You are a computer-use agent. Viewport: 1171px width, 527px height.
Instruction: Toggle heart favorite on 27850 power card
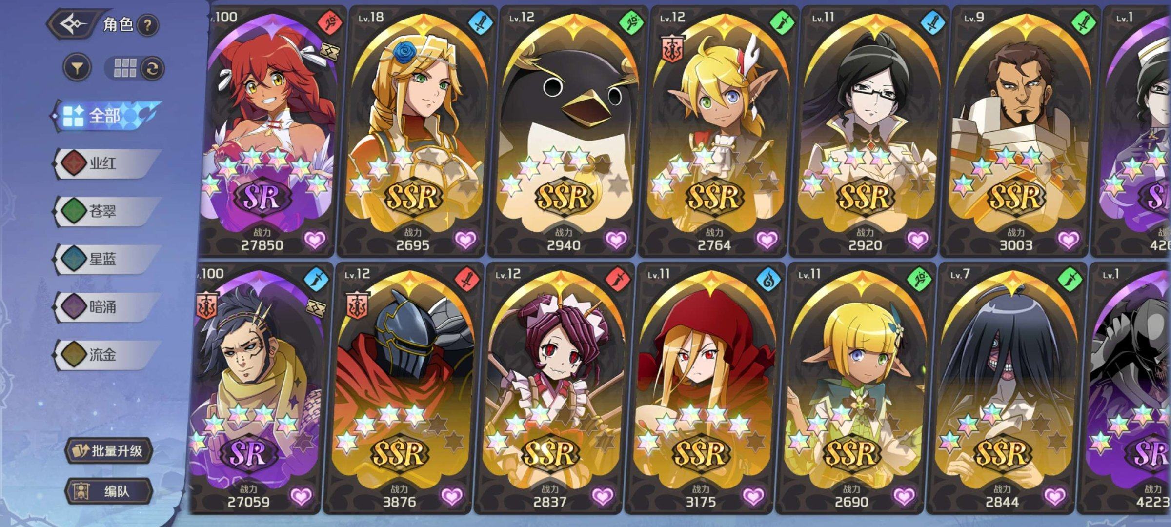coord(315,240)
